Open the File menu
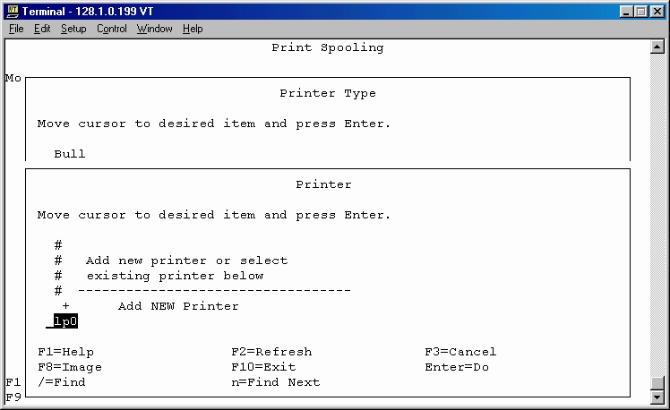 [16, 29]
